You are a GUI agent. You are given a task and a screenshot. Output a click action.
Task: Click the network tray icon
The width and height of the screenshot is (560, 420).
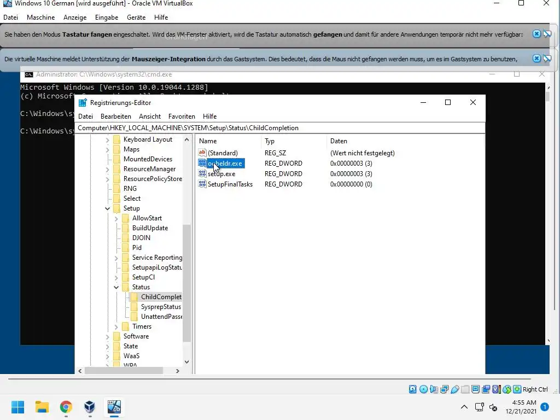pos(479,407)
